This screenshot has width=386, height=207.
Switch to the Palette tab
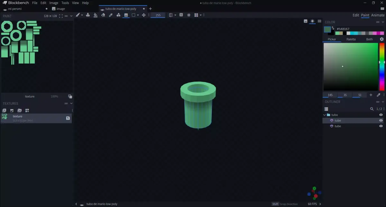click(x=351, y=39)
